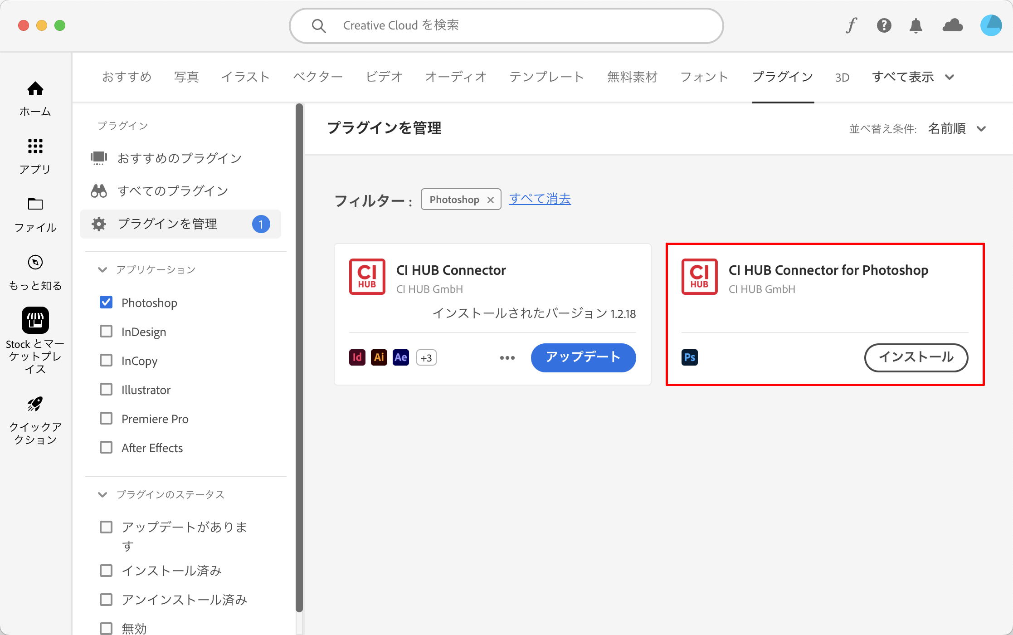The width and height of the screenshot is (1013, 635).
Task: Show +3 additional supported apps
Action: 426,358
